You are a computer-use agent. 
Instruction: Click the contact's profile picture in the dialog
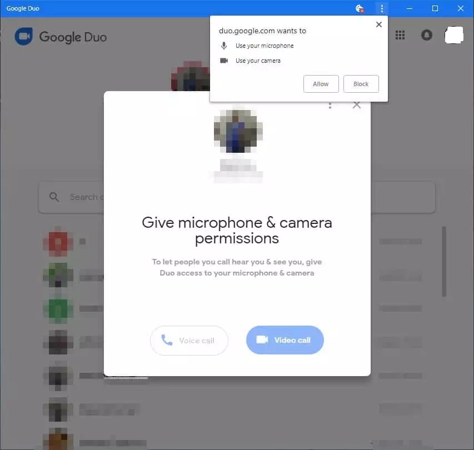click(x=238, y=131)
